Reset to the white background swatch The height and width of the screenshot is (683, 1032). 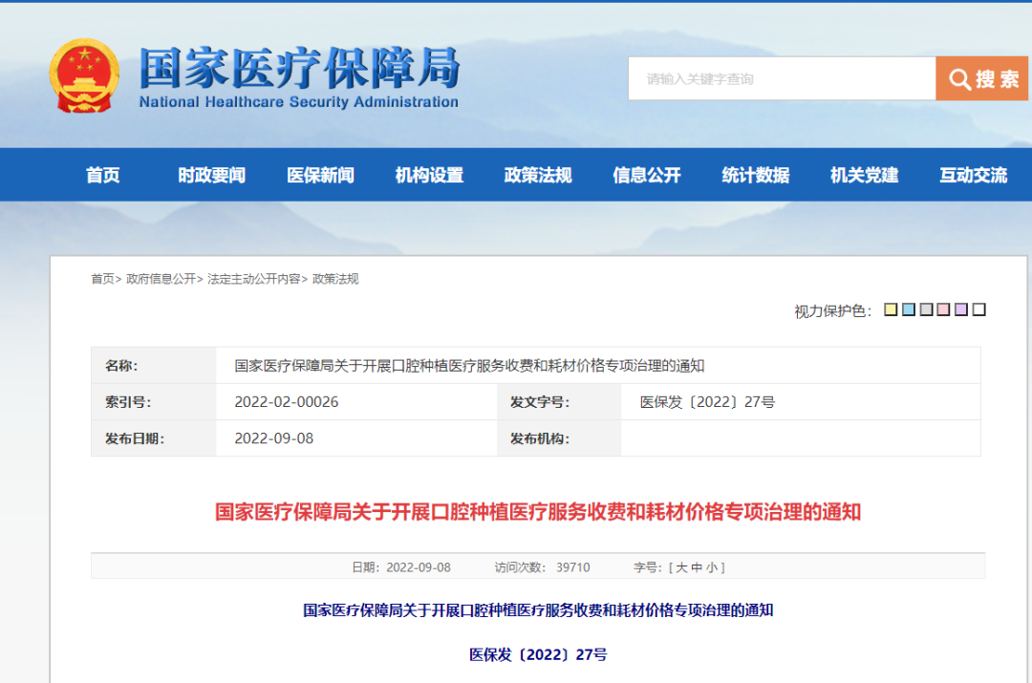pos(978,309)
